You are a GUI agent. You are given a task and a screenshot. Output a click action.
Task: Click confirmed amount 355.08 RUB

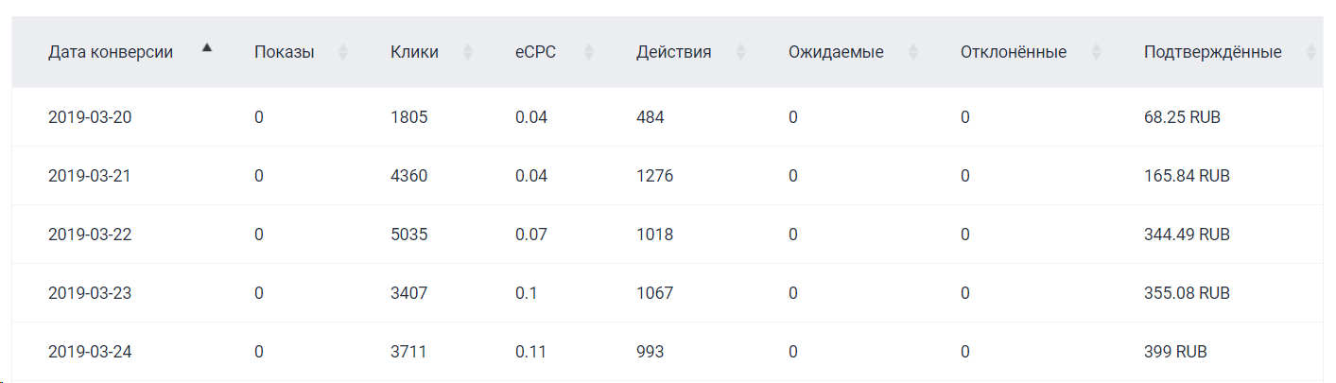(x=1186, y=293)
